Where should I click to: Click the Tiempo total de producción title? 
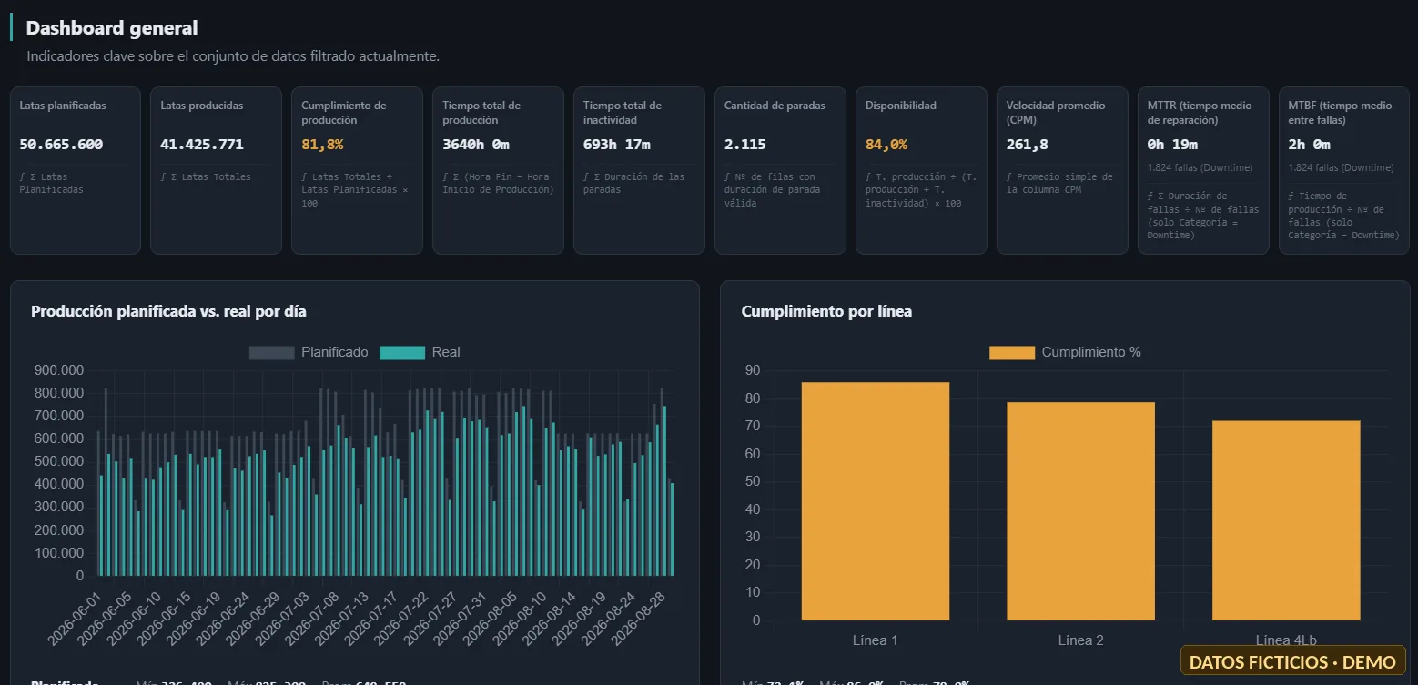click(481, 113)
